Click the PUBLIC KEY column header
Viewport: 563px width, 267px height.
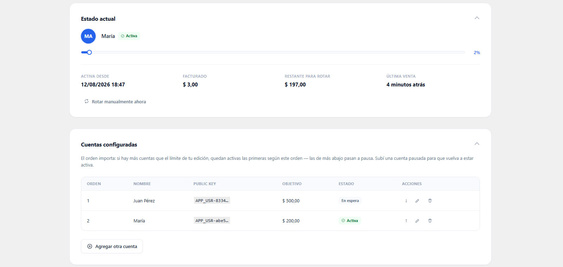(205, 184)
